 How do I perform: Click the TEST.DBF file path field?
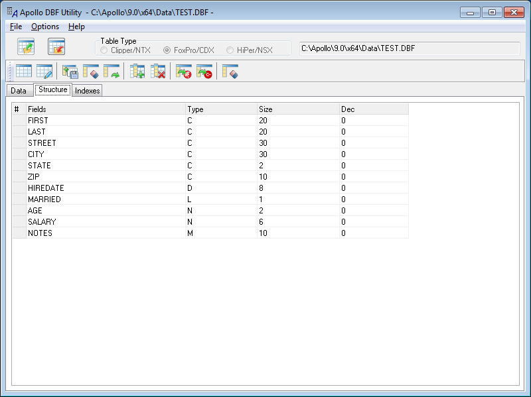pos(410,48)
